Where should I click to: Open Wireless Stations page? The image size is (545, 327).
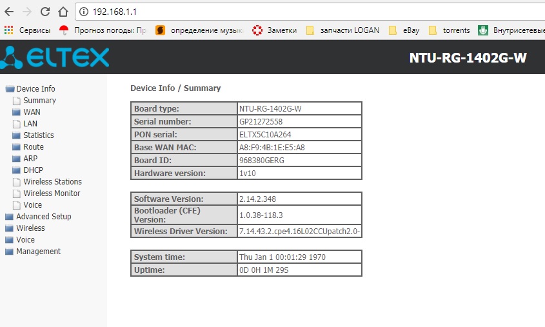click(x=52, y=182)
